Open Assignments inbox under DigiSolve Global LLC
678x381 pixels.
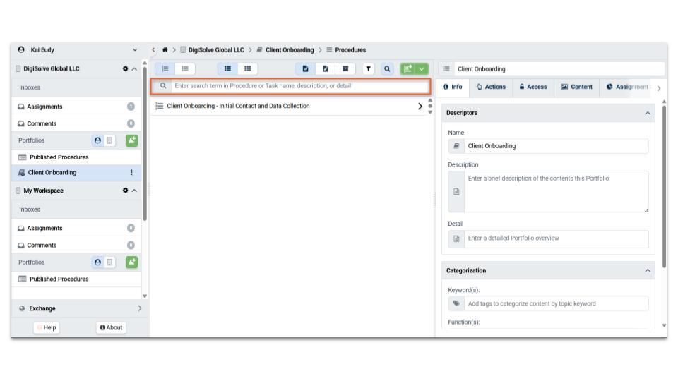76,107
